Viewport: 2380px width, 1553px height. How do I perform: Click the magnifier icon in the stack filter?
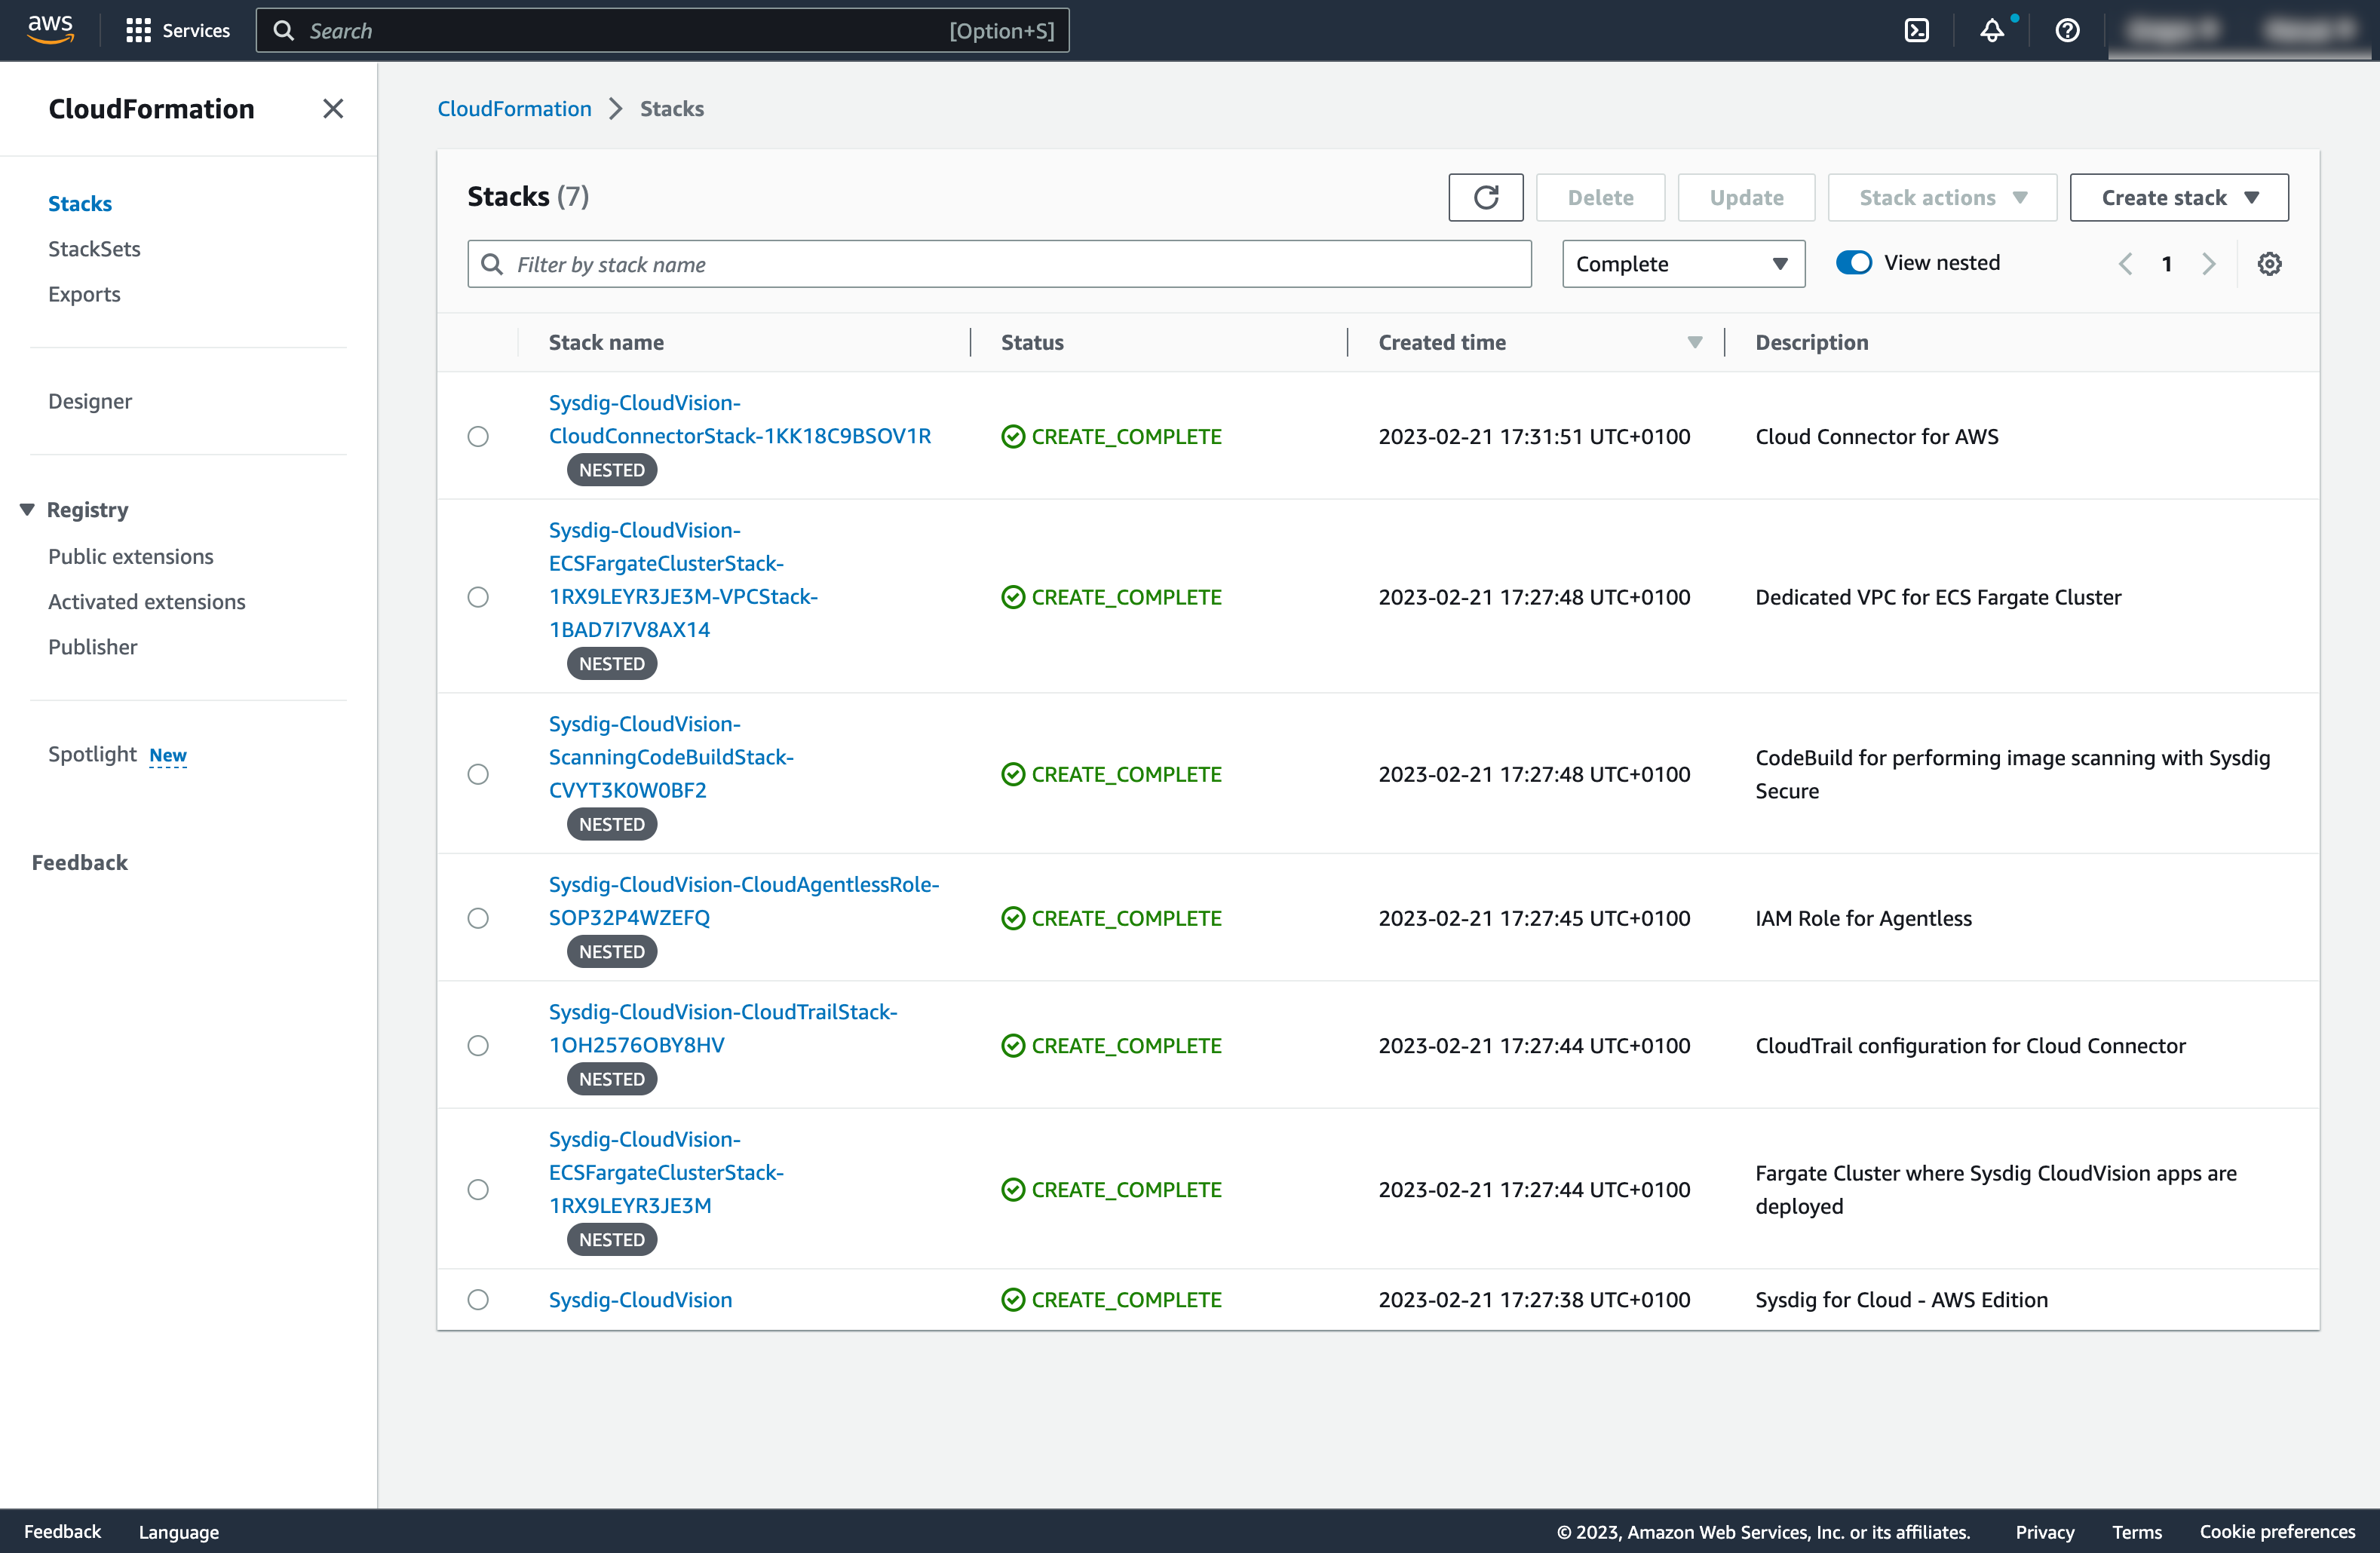pos(492,264)
